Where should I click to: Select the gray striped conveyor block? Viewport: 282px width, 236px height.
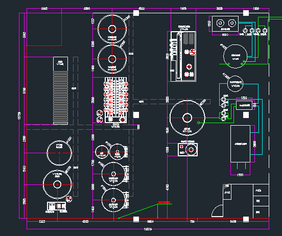click(61, 98)
